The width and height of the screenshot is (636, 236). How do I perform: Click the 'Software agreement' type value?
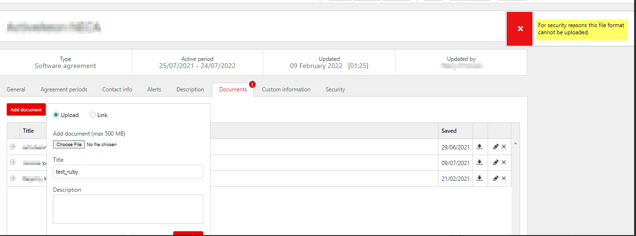coord(65,66)
